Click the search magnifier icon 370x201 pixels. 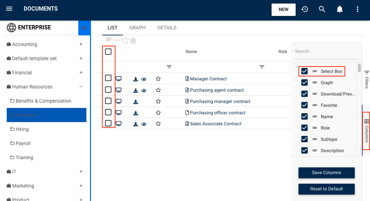322,9
